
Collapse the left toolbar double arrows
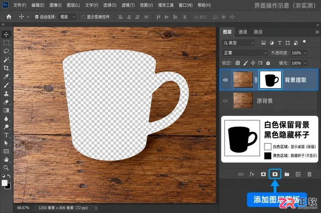[3, 24]
